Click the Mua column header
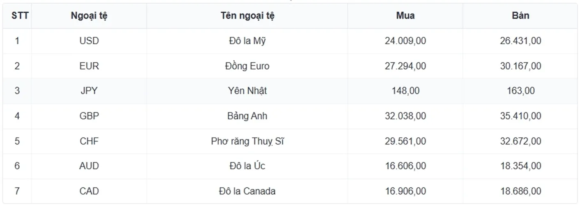This screenshot has height=205, width=579. tap(405, 16)
